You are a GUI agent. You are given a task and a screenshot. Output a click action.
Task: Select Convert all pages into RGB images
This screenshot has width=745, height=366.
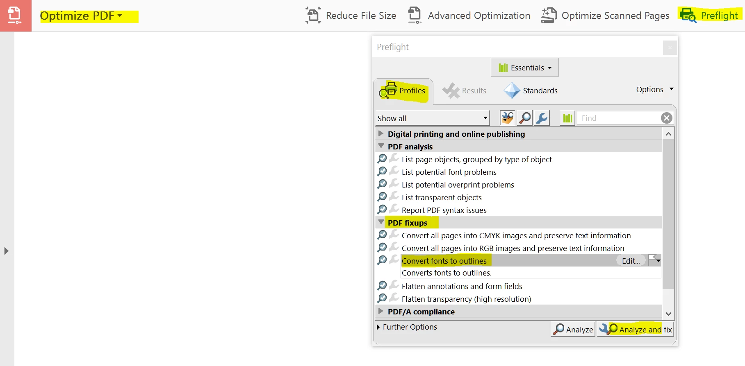pyautogui.click(x=513, y=248)
